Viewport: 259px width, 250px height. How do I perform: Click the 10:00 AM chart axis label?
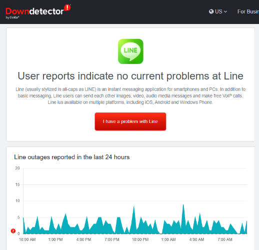pos(27,239)
